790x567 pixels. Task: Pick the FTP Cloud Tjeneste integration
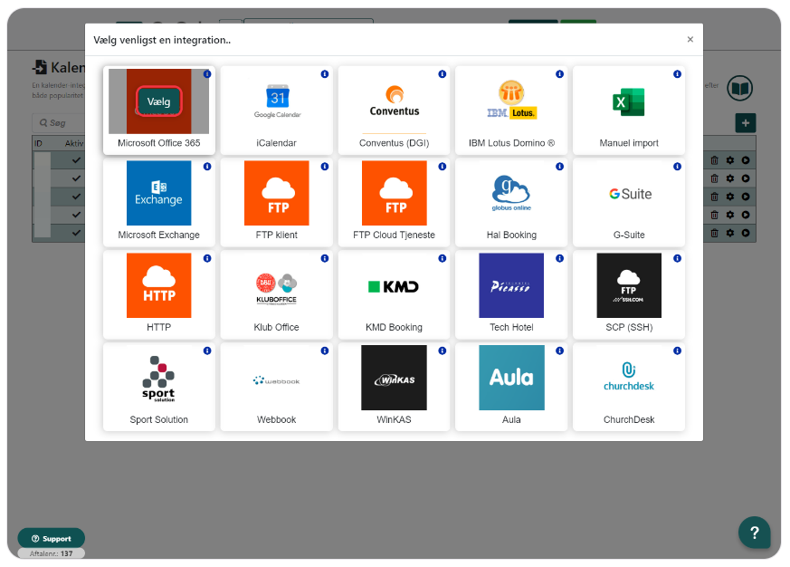(x=394, y=202)
